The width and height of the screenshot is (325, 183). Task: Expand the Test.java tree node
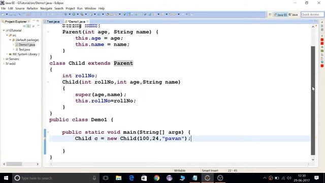click(x=14, y=49)
